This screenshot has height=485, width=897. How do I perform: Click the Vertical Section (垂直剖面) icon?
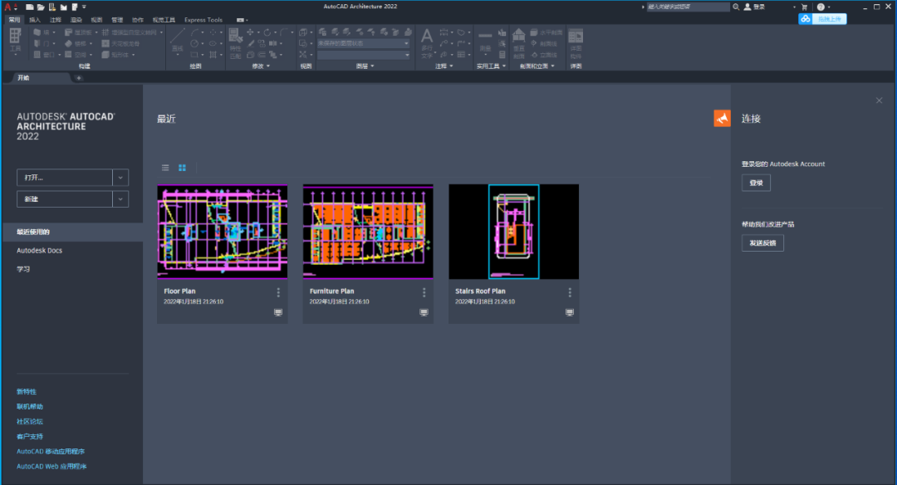(518, 43)
